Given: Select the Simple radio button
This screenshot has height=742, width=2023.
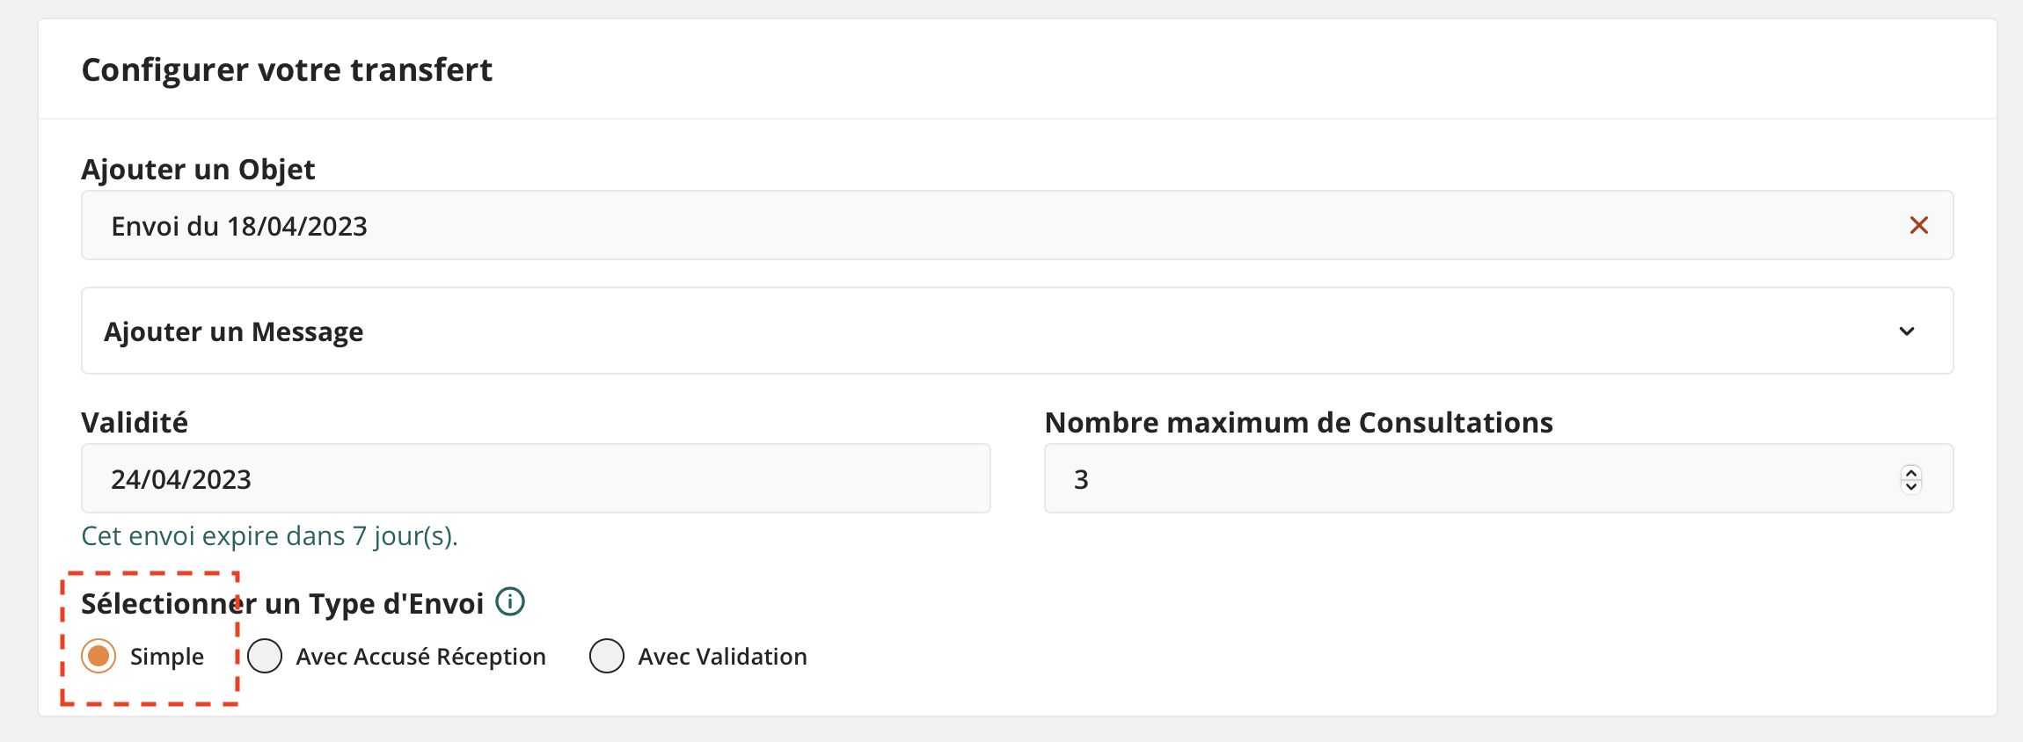Looking at the screenshot, I should (99, 657).
